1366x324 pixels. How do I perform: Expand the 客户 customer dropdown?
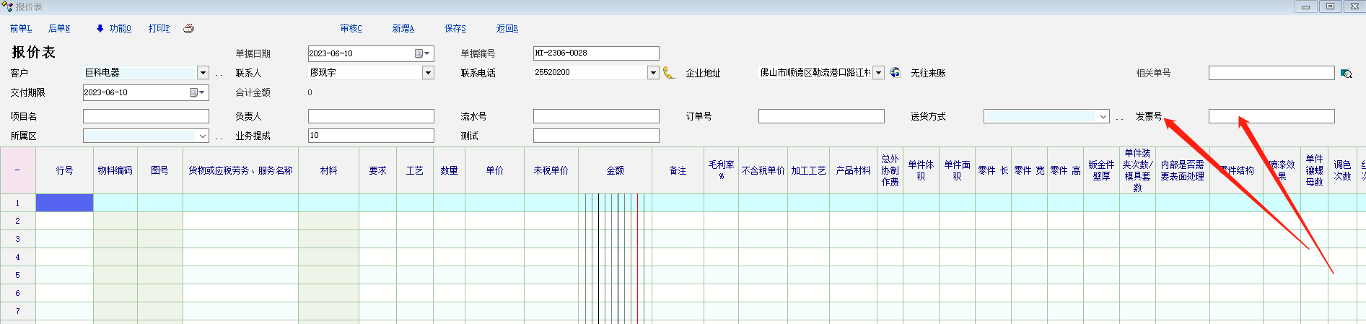click(x=203, y=73)
